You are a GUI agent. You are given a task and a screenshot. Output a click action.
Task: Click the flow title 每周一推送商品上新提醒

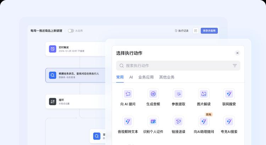[46, 31]
